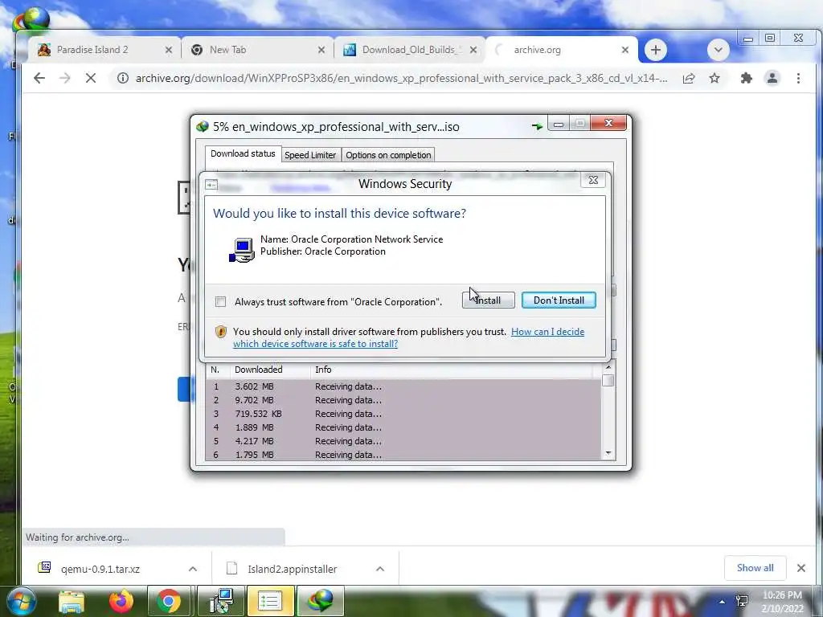823x617 pixels.
Task: Close the downloads shelf
Action: click(x=801, y=568)
